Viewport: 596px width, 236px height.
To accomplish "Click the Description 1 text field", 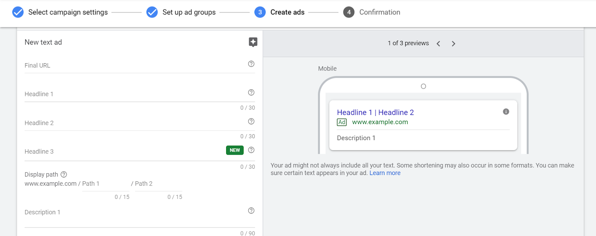I will tap(134, 213).
